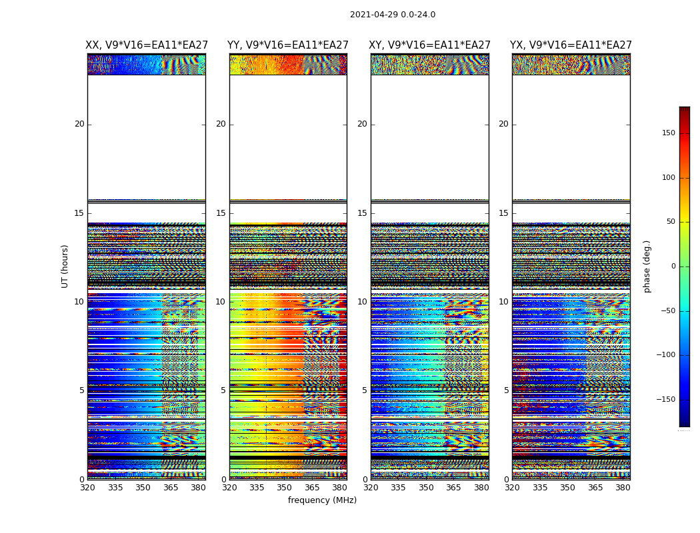Screen dimensions: 700x533
Task: Click the 150 tick label on the colorbar
Action: [668, 133]
